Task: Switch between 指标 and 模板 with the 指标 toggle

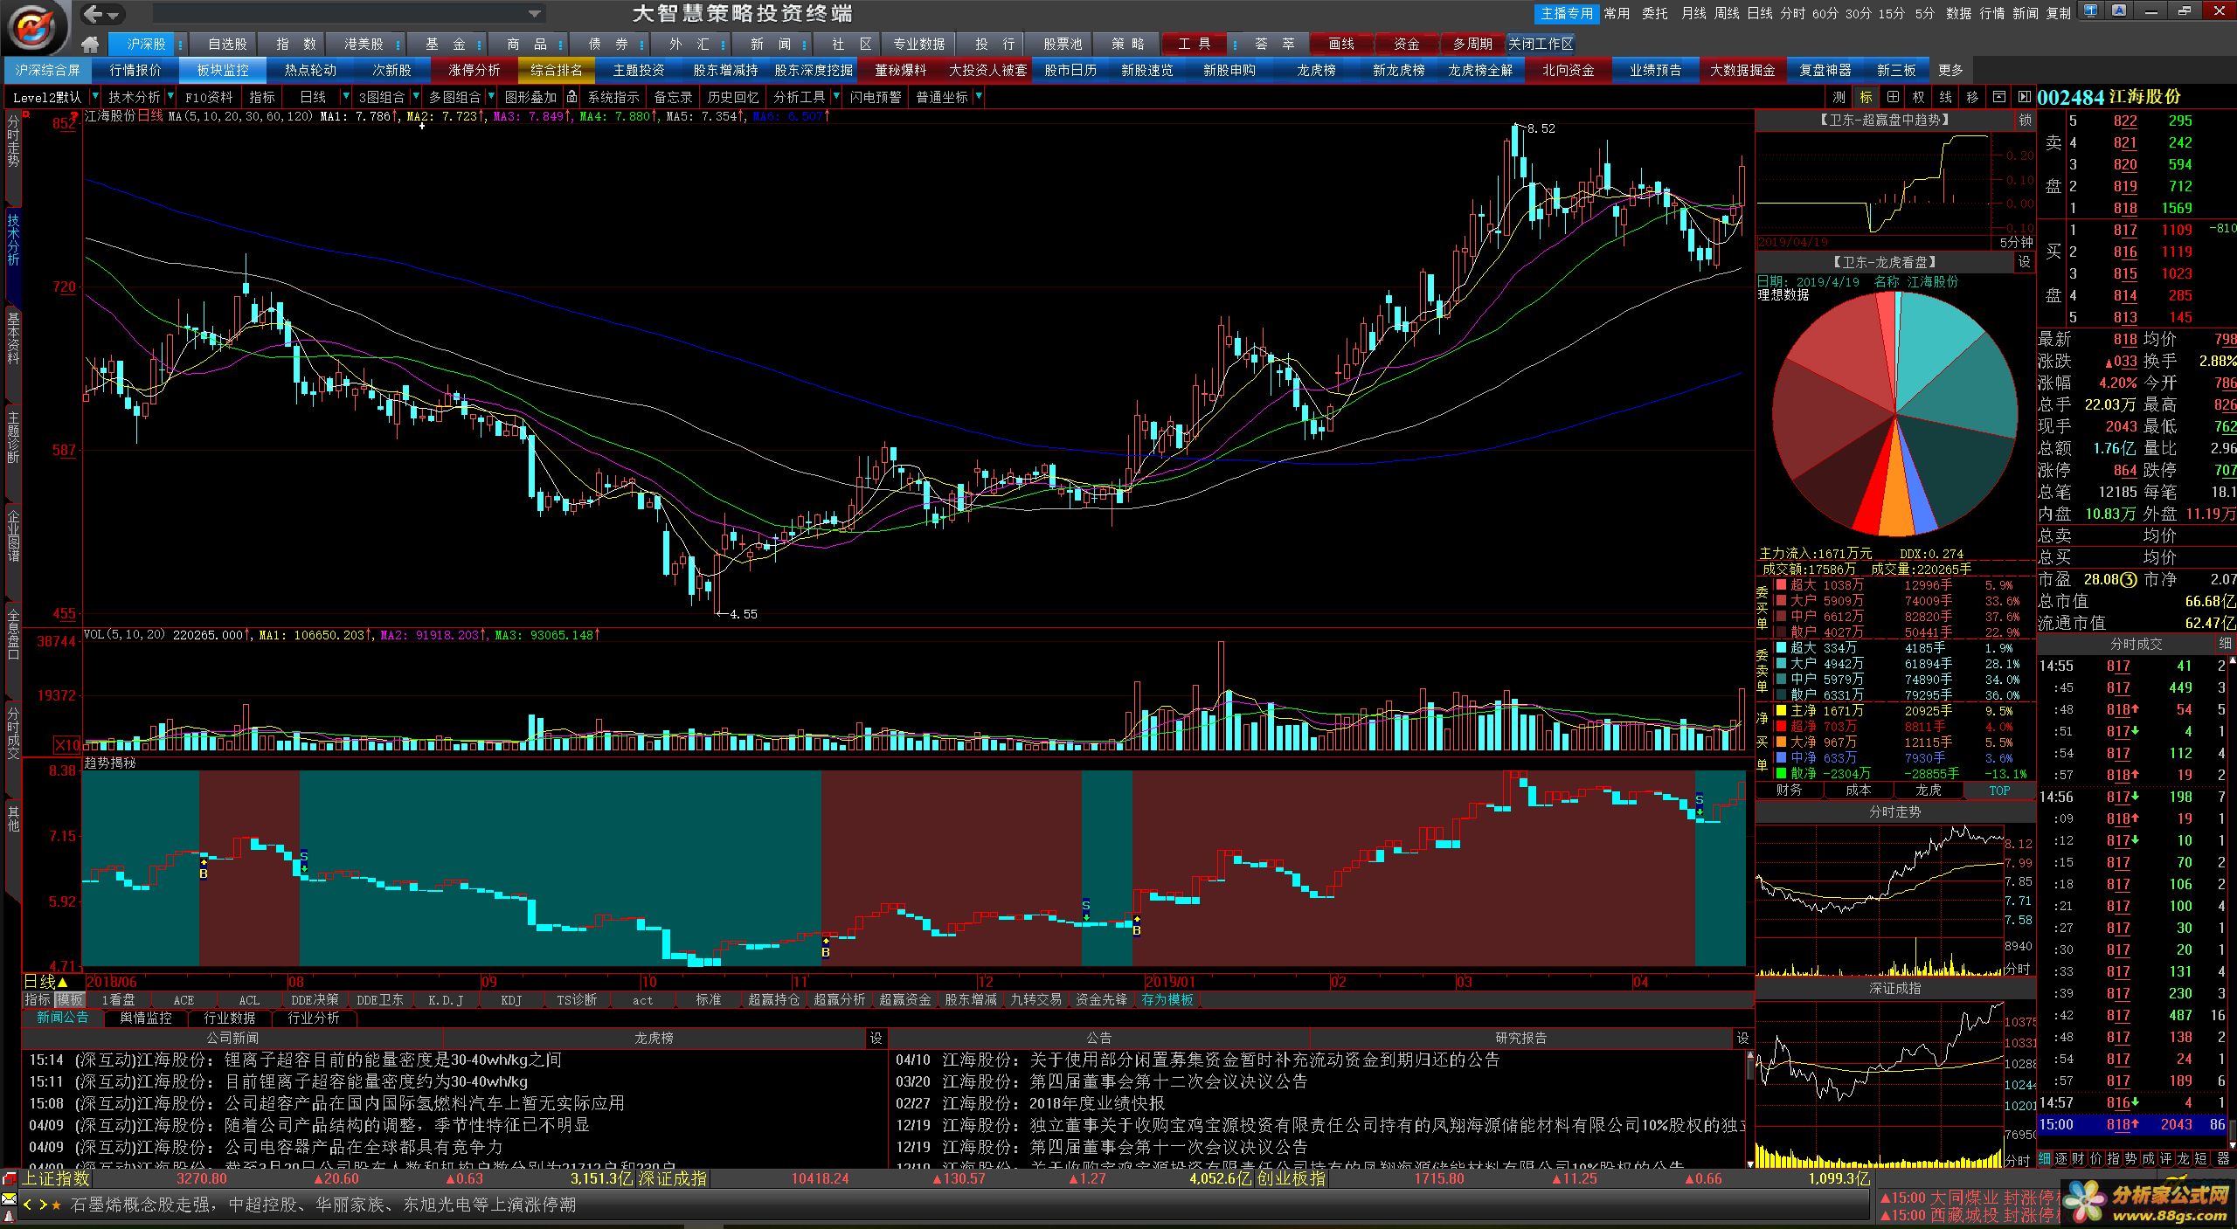Action: [x=38, y=999]
